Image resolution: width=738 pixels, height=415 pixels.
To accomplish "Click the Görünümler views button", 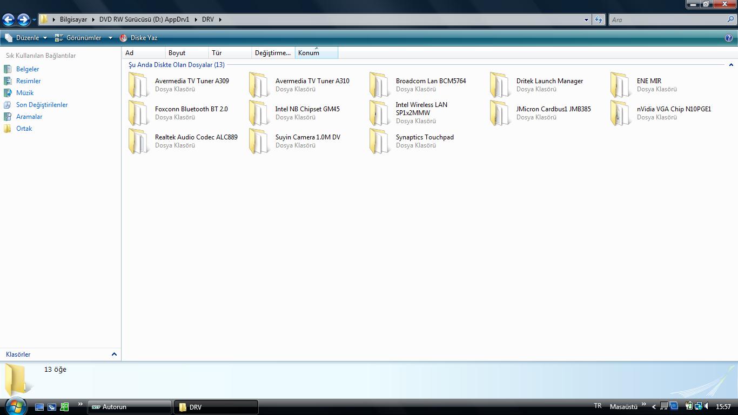I will [79, 38].
